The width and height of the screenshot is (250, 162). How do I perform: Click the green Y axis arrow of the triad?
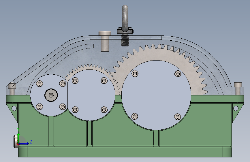pyautogui.click(x=18, y=138)
